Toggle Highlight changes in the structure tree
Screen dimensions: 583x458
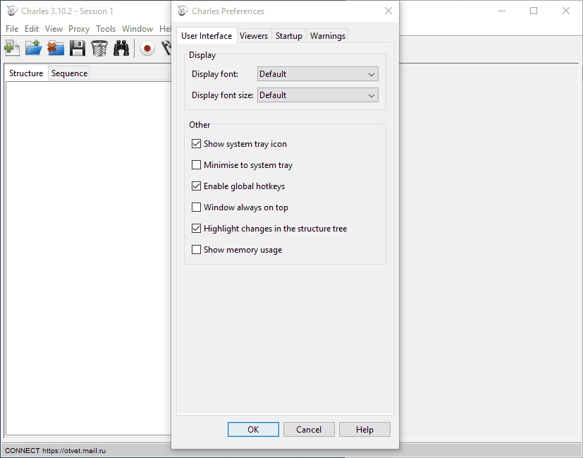coord(196,229)
